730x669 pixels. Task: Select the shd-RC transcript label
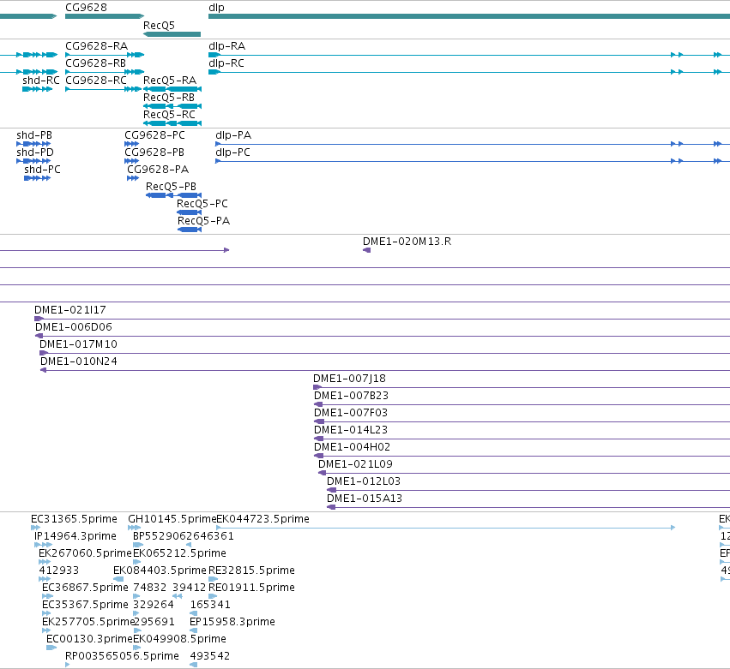pyautogui.click(x=41, y=81)
